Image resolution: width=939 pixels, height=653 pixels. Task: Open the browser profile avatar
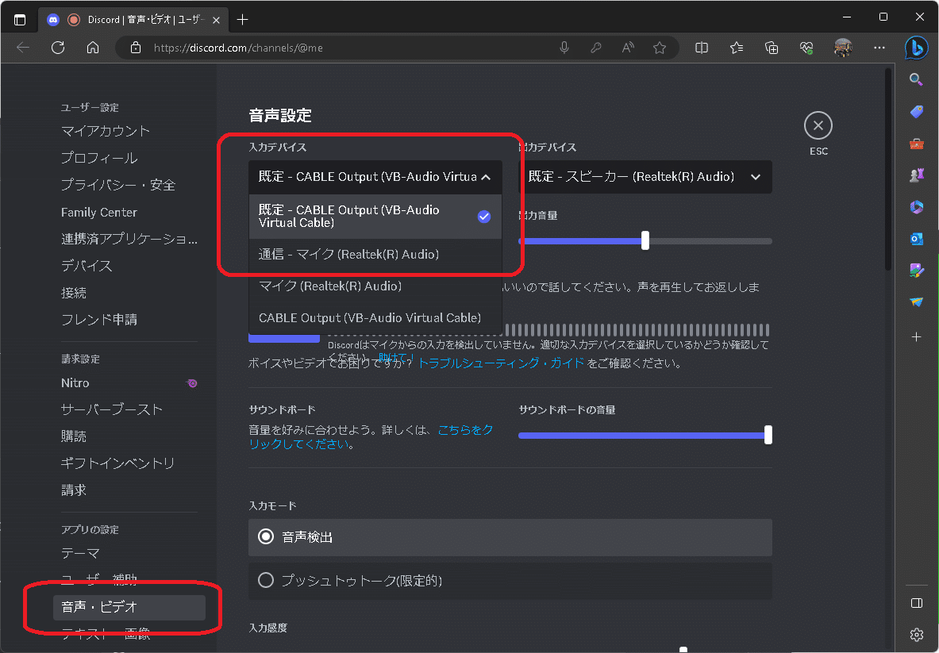tap(843, 48)
